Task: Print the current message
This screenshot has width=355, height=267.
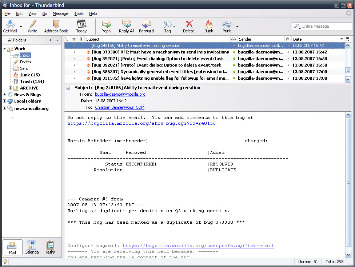Action: 227,26
